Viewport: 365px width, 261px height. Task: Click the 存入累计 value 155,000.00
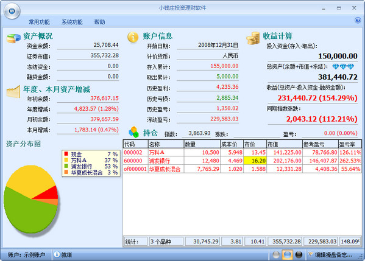[x=224, y=66]
